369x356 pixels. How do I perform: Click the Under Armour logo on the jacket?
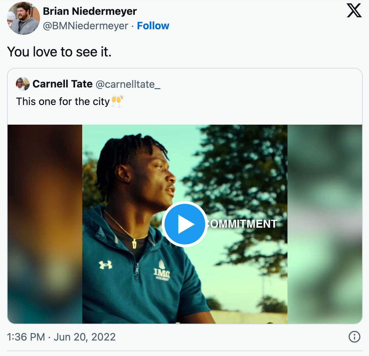[105, 264]
